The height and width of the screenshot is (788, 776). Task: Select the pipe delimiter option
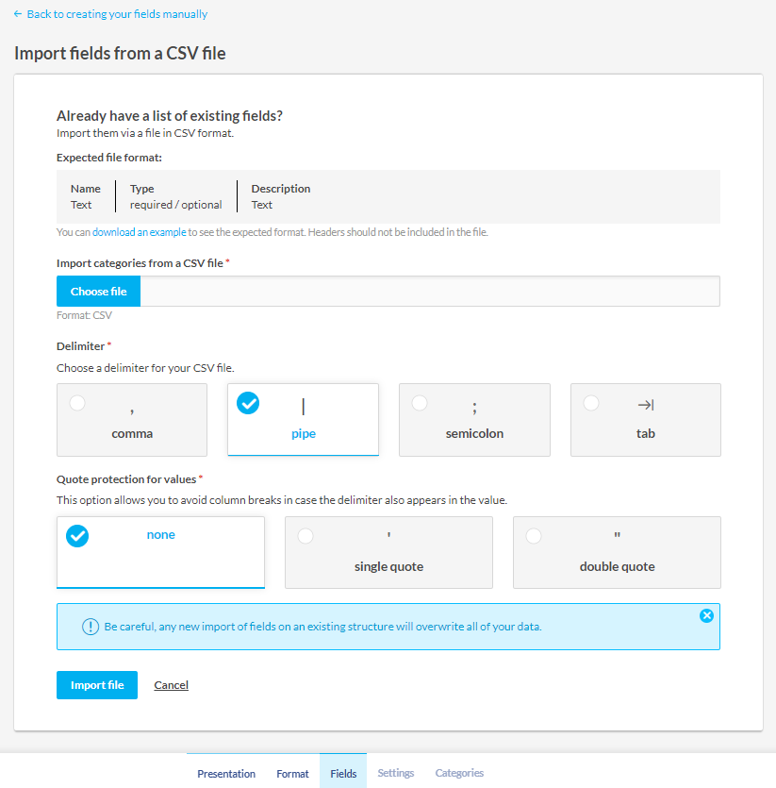pyautogui.click(x=304, y=420)
